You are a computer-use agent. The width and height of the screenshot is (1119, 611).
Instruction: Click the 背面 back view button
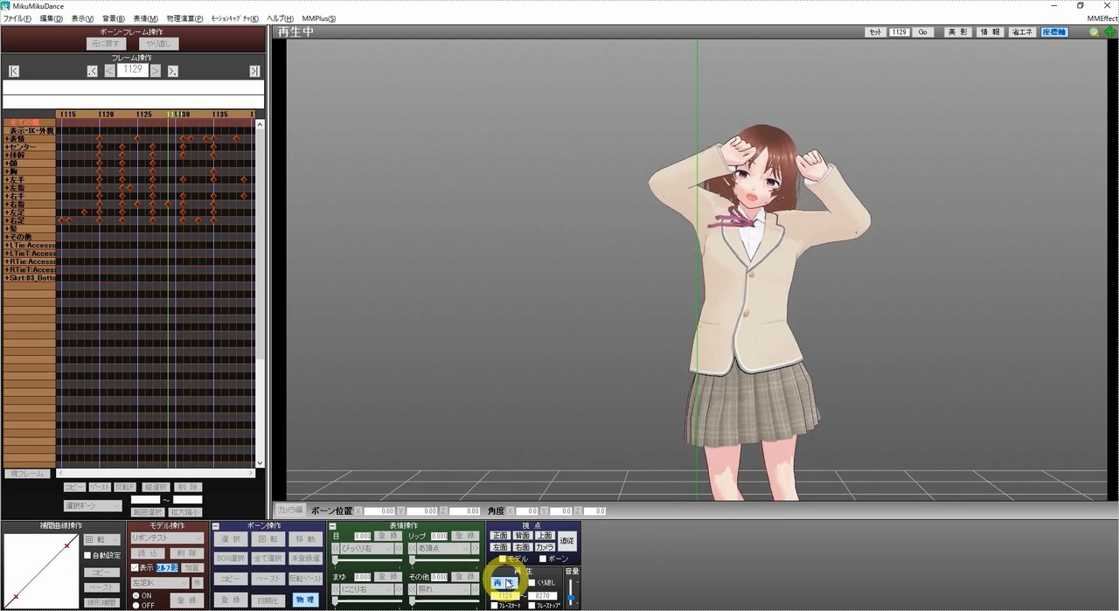pyautogui.click(x=523, y=536)
